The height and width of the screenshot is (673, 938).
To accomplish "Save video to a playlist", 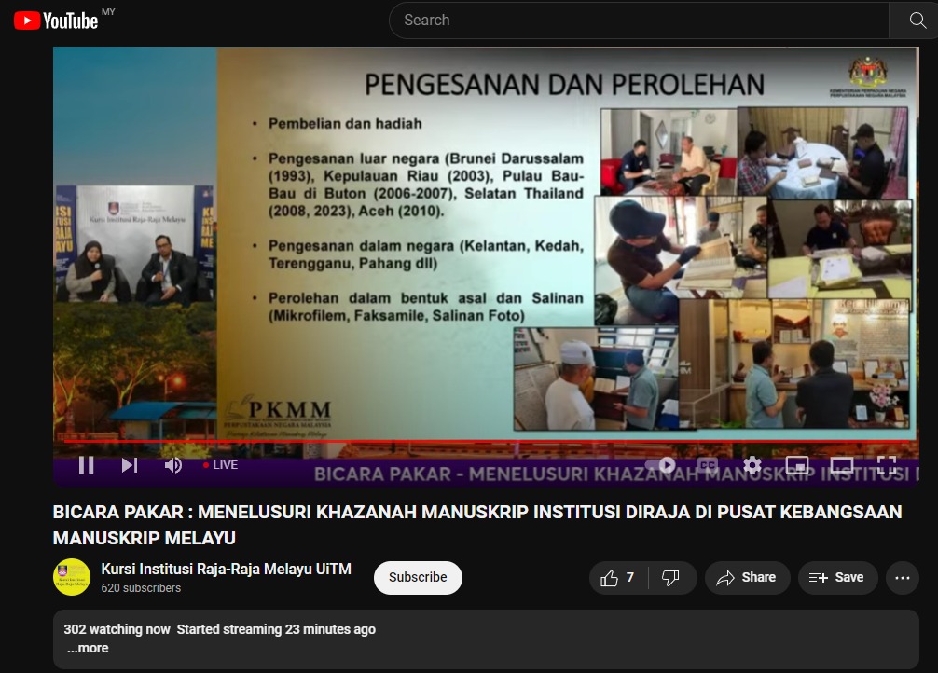I will (x=836, y=578).
